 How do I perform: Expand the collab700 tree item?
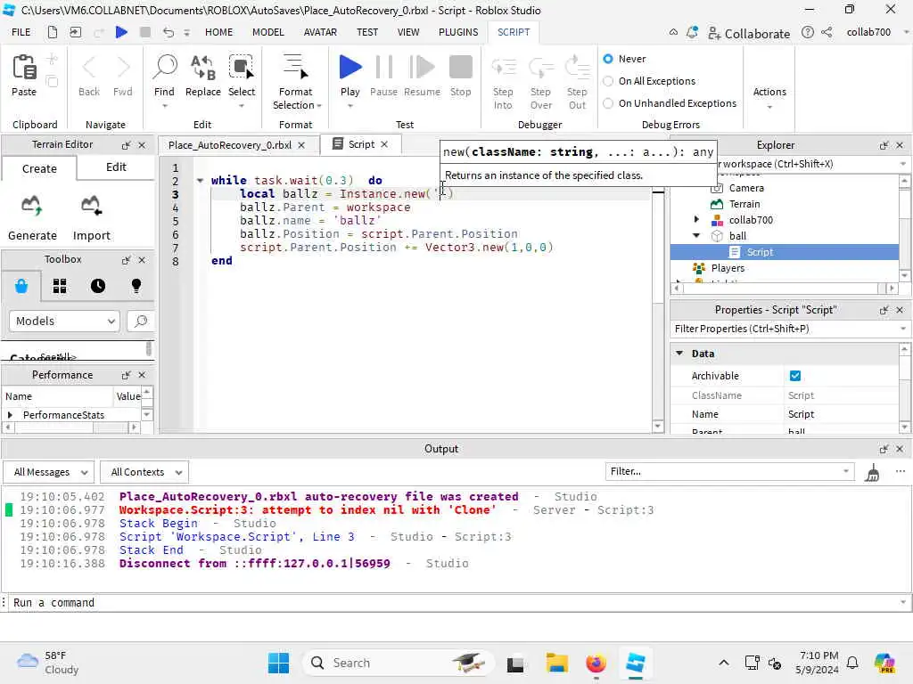pos(696,219)
